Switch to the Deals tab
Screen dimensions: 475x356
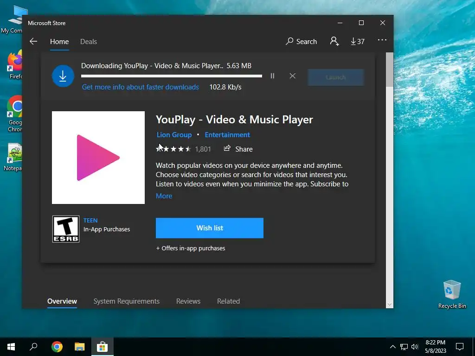[x=89, y=42]
